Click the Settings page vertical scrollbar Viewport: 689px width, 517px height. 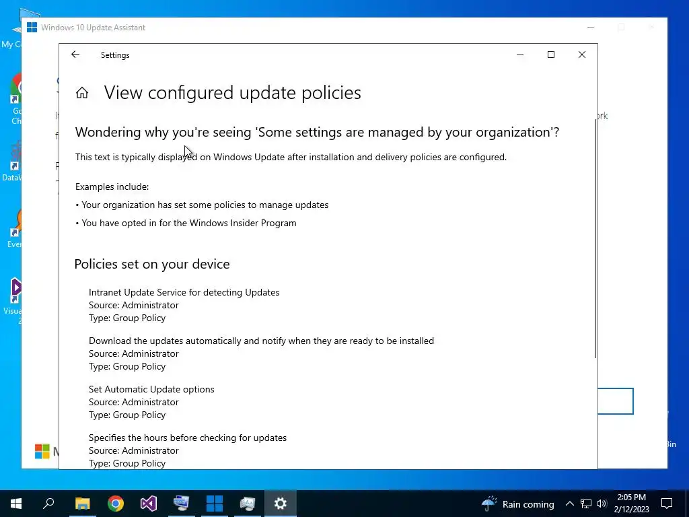point(595,239)
